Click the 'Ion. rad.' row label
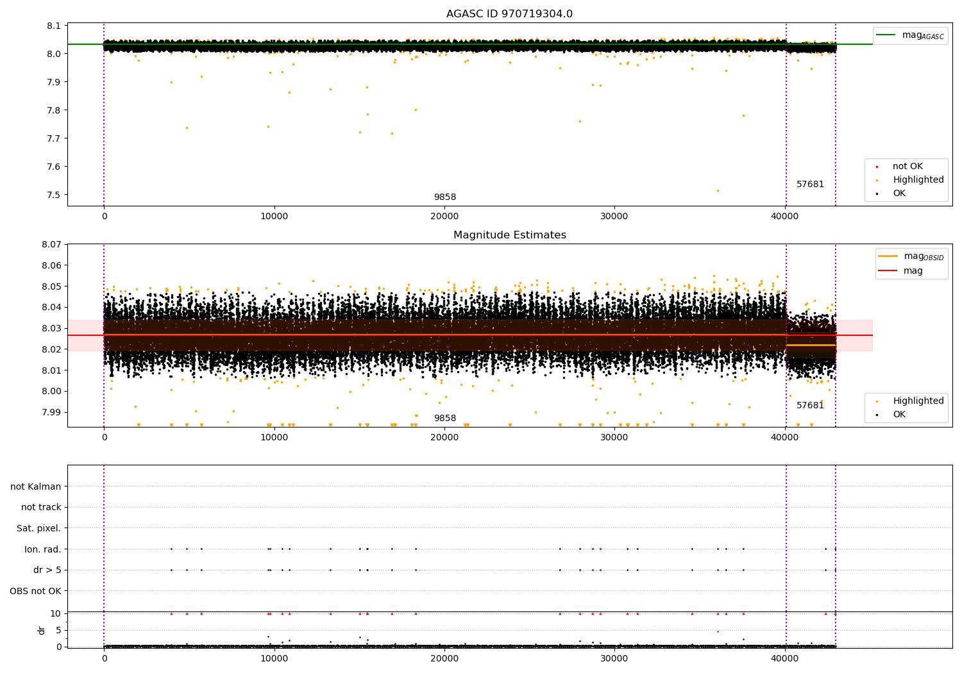This screenshot has width=962, height=673. 43,549
